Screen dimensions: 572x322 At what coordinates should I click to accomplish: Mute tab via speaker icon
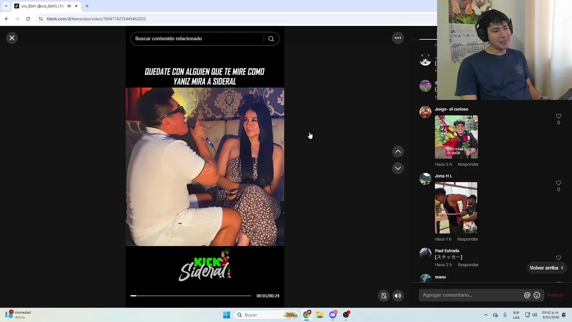click(x=69, y=6)
